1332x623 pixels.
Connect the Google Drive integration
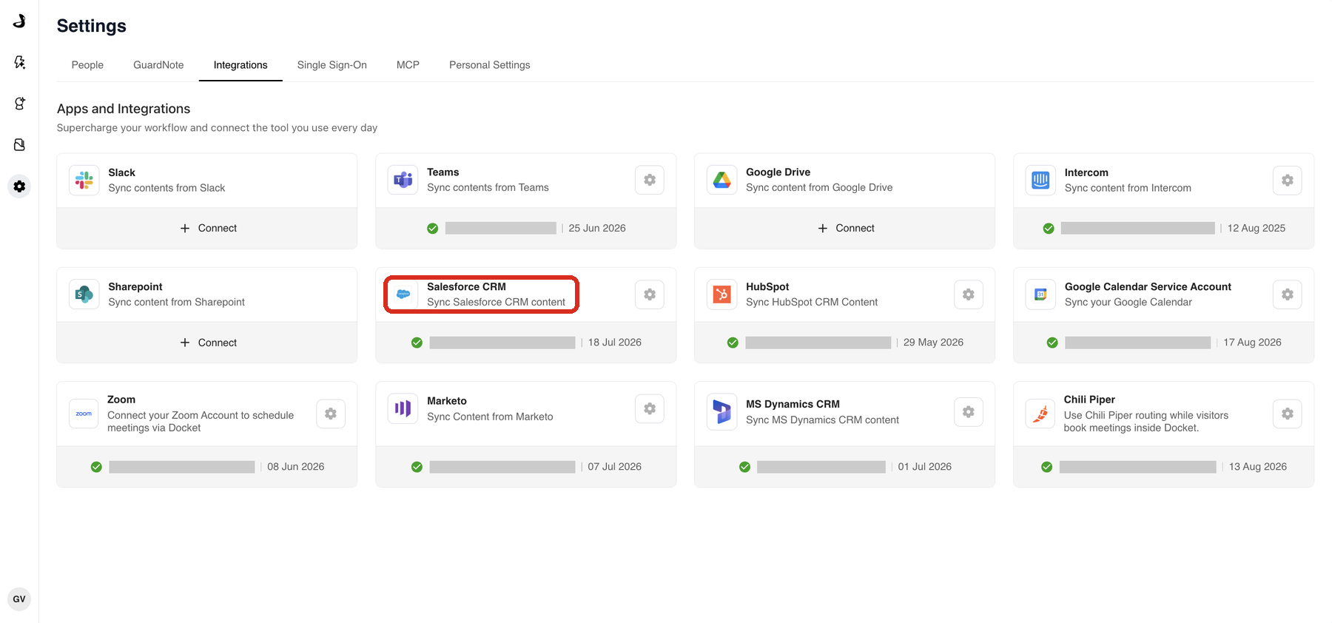pyautogui.click(x=846, y=228)
